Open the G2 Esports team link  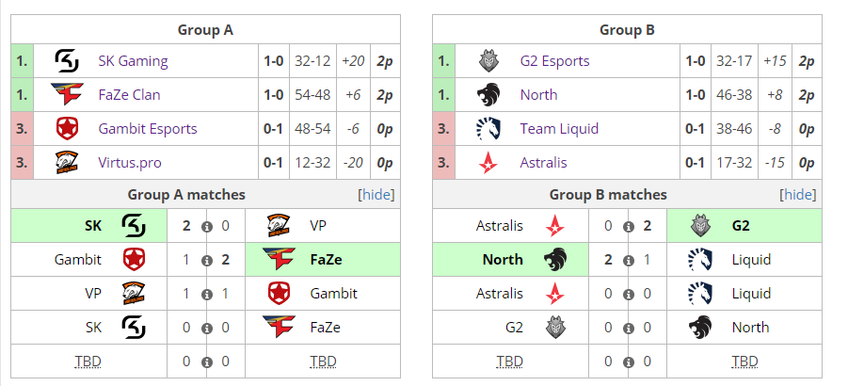coord(555,60)
